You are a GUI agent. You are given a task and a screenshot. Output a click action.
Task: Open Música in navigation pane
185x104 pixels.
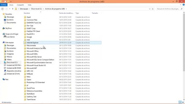(9, 57)
